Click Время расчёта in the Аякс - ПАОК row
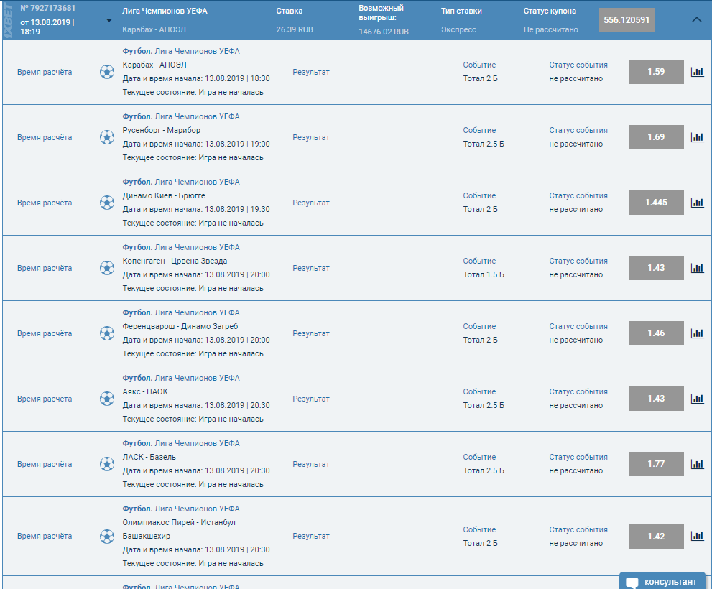This screenshot has width=712, height=589. click(45, 399)
